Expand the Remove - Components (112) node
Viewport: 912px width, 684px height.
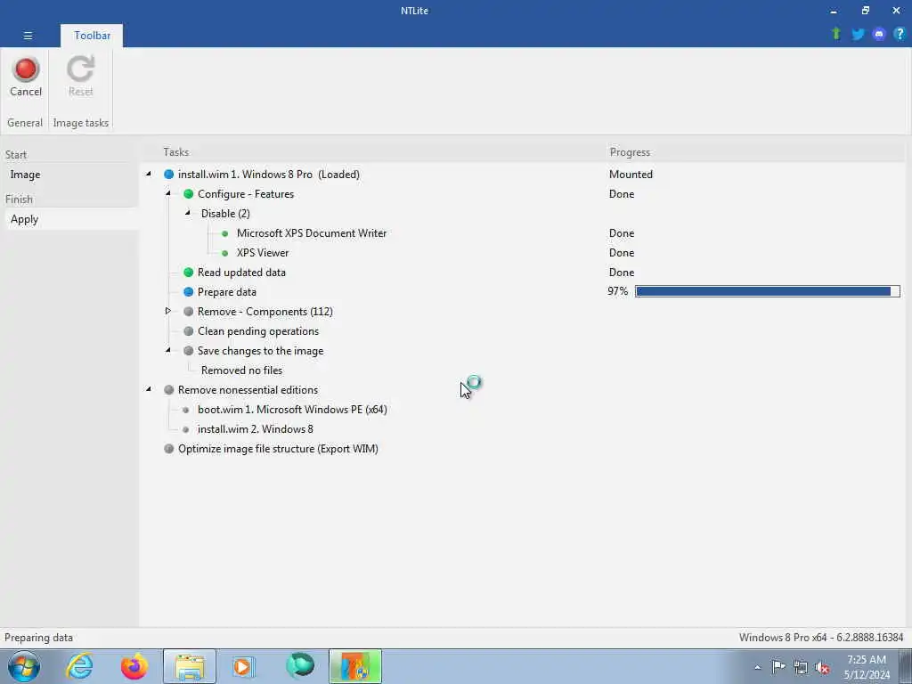tap(168, 311)
